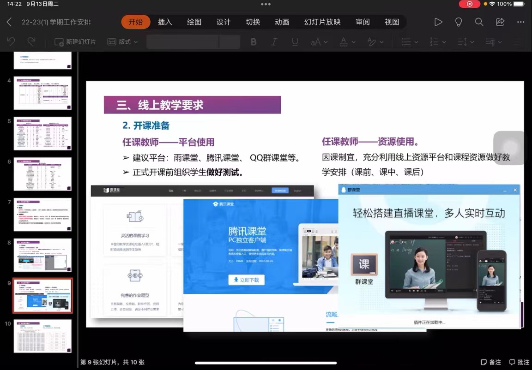532x370 pixels.
Task: Redo the last action
Action: click(x=30, y=42)
